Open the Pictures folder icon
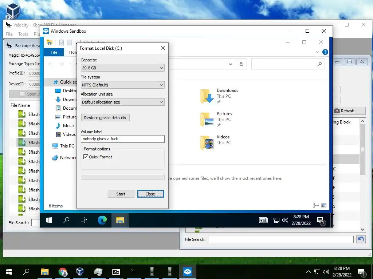This screenshot has height=279, width=373. coord(207,119)
